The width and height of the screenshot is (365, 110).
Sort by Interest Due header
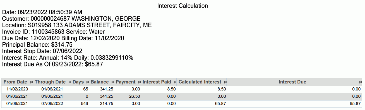[292, 82]
